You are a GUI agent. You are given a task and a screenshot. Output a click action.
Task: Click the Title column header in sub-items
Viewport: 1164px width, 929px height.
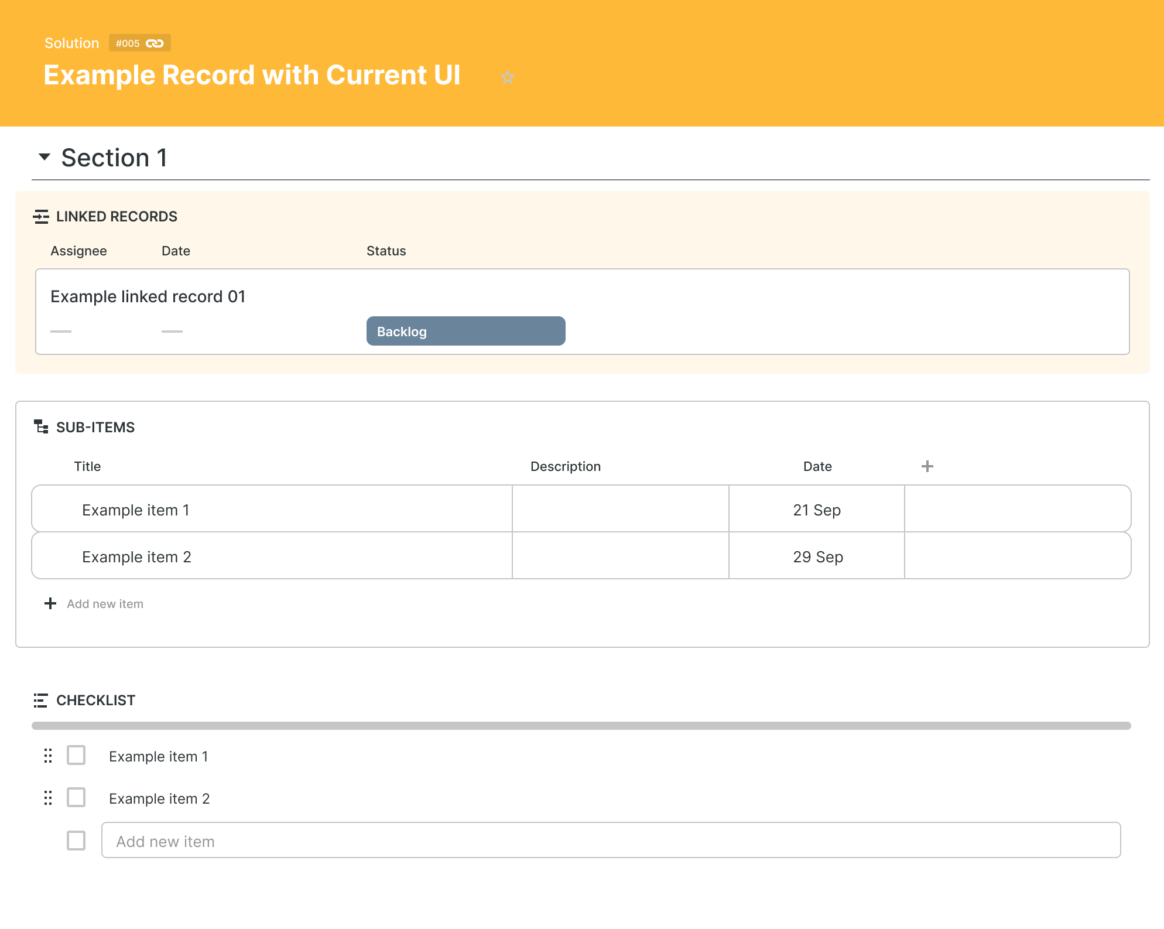tap(87, 466)
